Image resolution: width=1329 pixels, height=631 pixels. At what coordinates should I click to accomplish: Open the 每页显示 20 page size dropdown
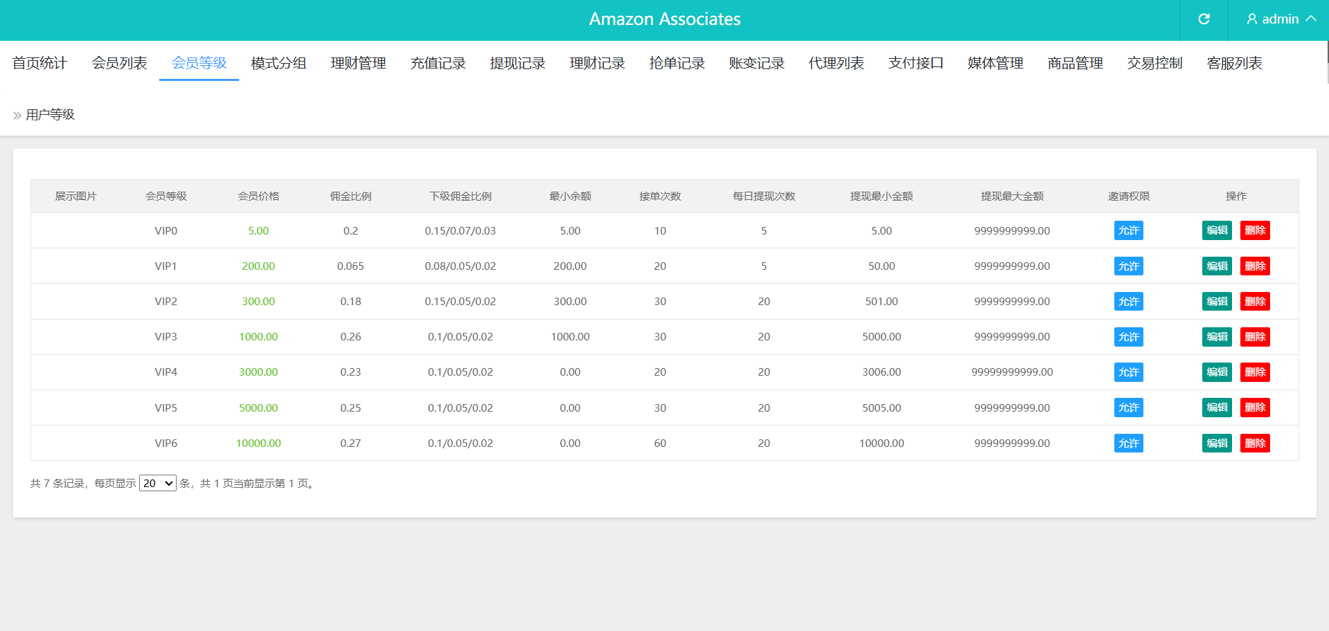(158, 483)
